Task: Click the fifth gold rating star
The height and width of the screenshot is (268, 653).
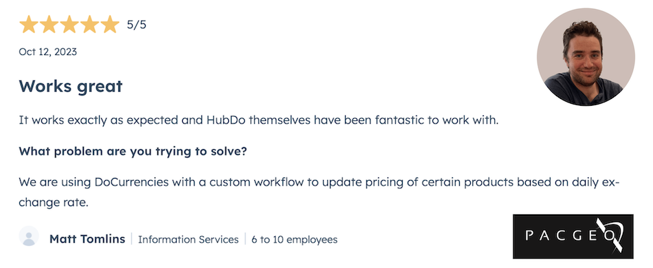Action: tap(111, 25)
